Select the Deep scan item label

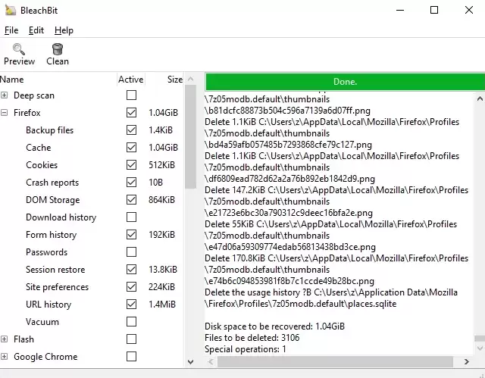click(34, 95)
